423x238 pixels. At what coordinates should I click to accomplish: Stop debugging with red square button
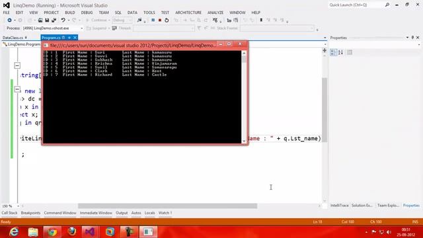[x=160, y=20]
